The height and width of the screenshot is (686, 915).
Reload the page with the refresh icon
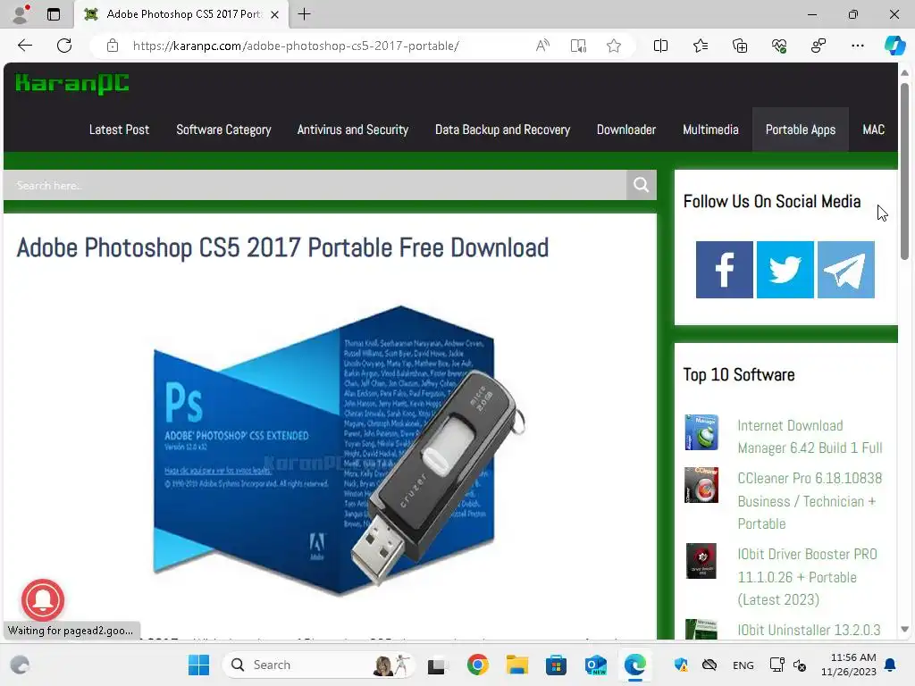(x=64, y=46)
